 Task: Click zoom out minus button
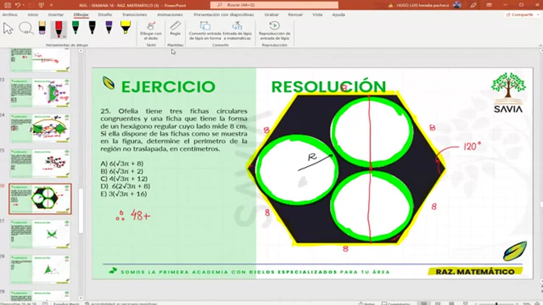(477, 303)
